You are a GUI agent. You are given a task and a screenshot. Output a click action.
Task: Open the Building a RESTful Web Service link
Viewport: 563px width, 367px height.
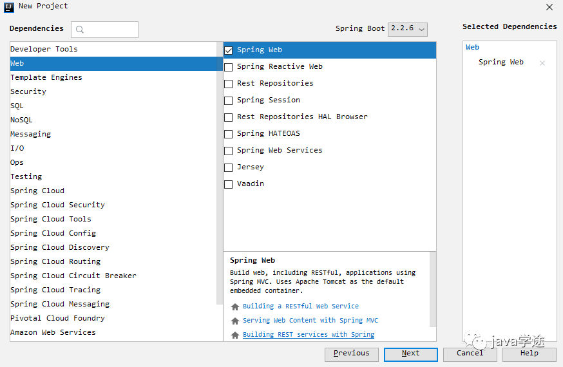pos(301,306)
